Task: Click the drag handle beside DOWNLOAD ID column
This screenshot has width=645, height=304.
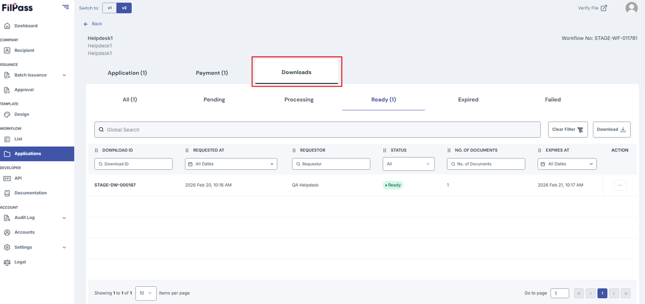Action: (x=97, y=150)
